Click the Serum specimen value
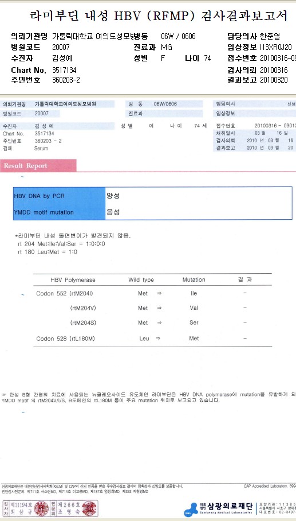Image resolution: width=296 pixels, height=521 pixels. [41, 149]
